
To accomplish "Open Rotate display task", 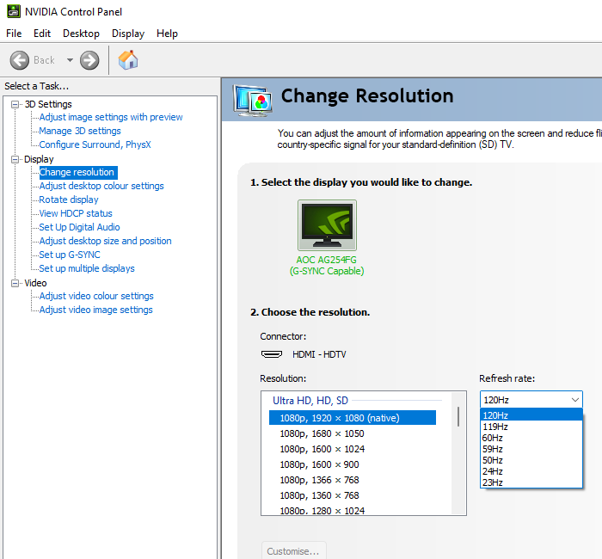I will pos(69,200).
